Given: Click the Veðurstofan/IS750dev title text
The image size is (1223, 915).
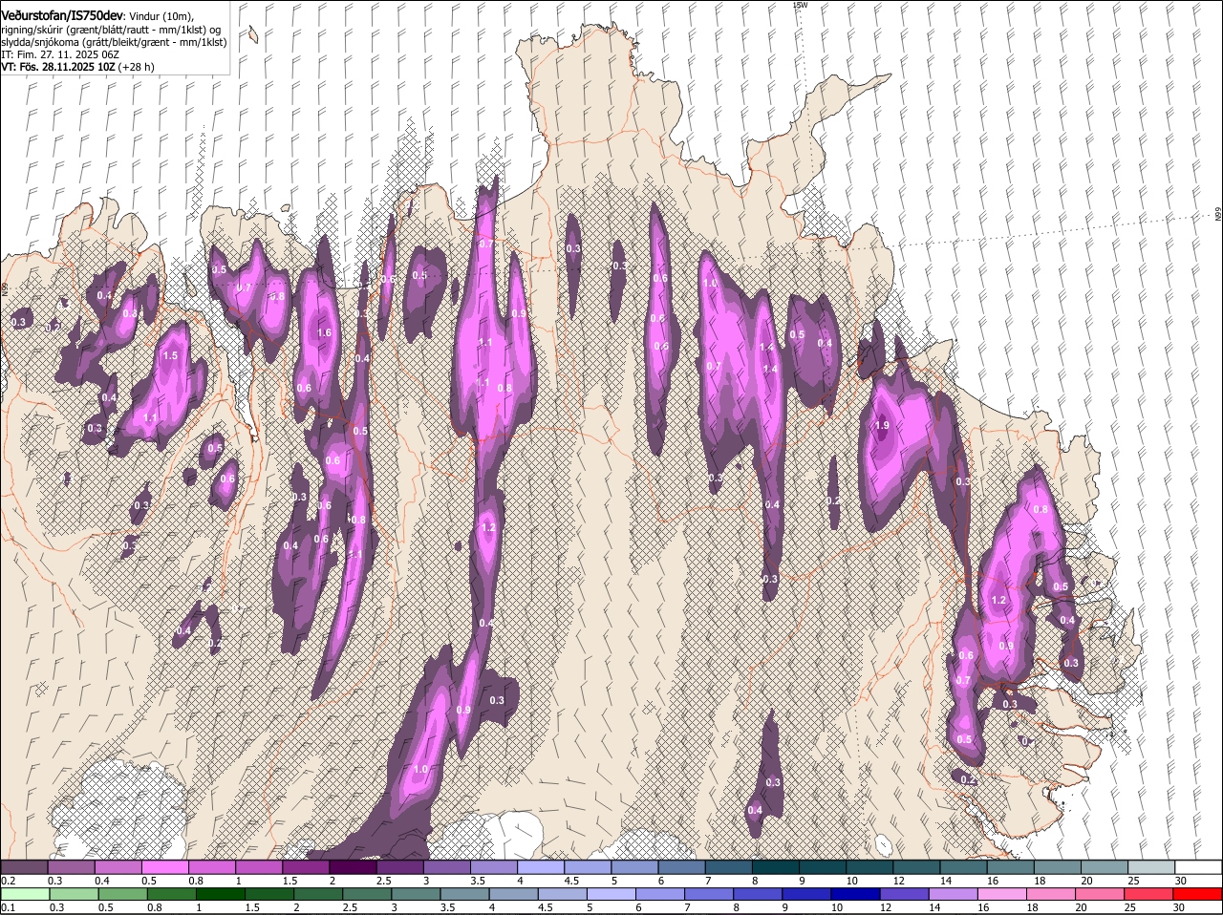Looking at the screenshot, I should point(62,16).
